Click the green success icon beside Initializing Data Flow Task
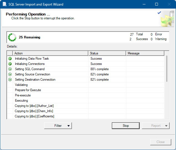 (10, 59)
